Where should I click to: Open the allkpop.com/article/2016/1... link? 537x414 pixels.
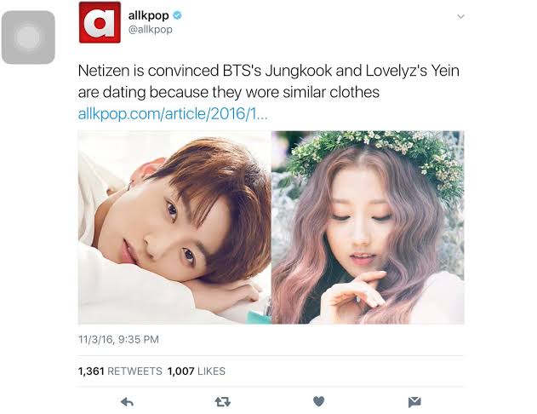point(173,114)
